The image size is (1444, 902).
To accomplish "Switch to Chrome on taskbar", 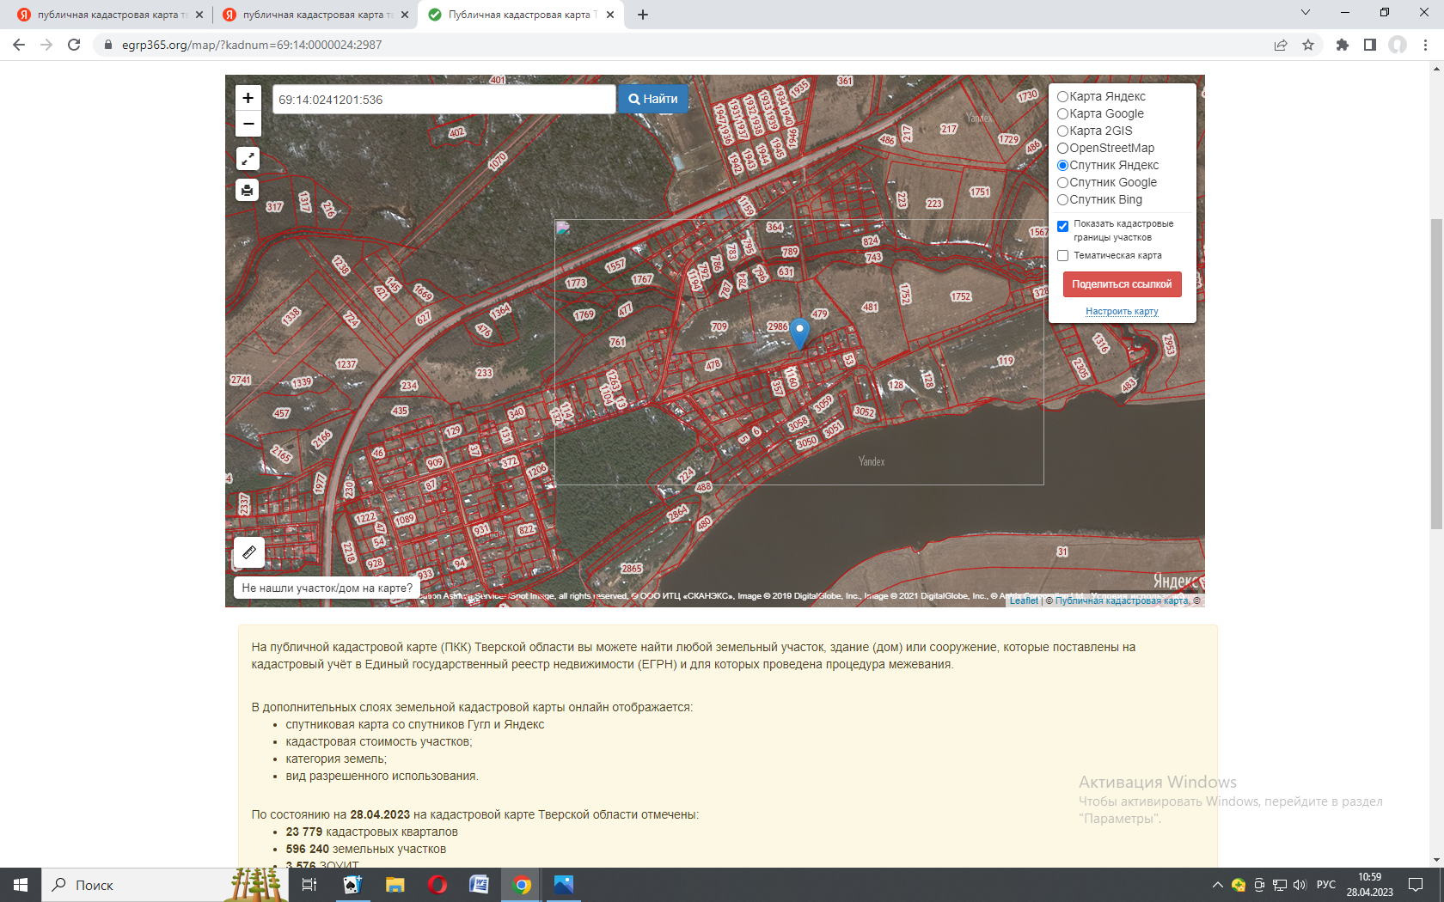I will tap(521, 885).
